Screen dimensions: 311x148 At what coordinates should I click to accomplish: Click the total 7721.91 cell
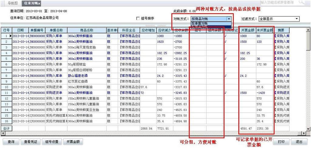pos(165,128)
